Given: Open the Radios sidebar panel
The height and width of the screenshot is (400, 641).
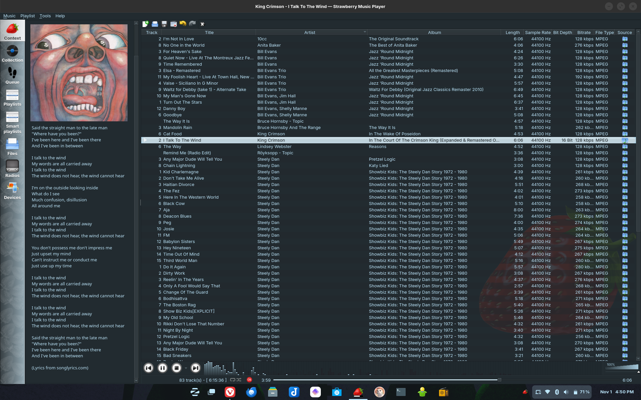Looking at the screenshot, I should coord(12,169).
